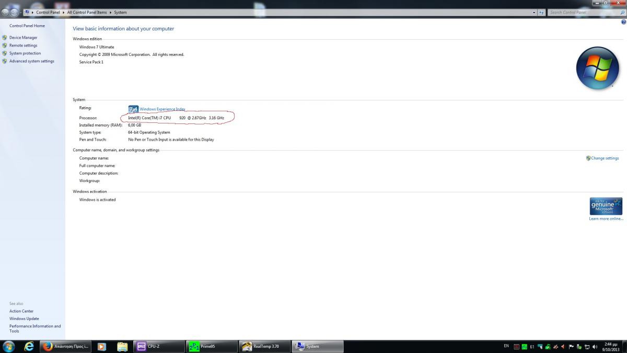This screenshot has height=353, width=627.
Task: Click the genuine Microsoft software badge
Action: tap(606, 207)
